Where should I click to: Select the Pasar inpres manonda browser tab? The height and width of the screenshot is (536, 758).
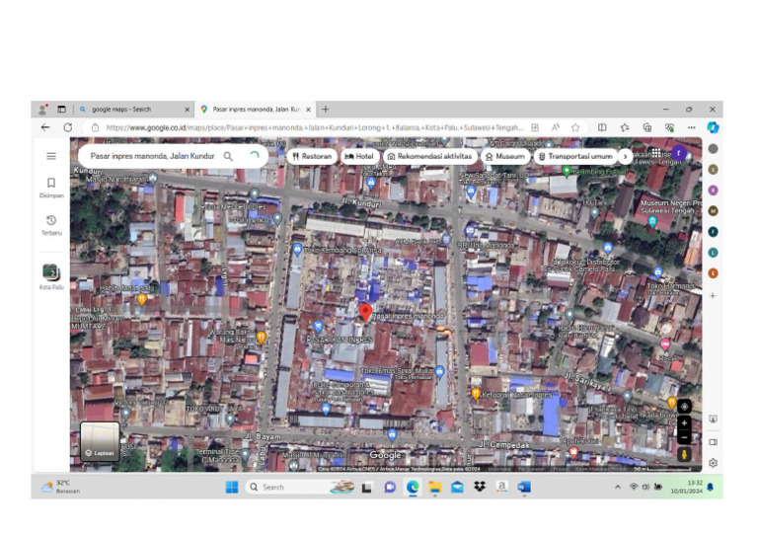[257, 110]
